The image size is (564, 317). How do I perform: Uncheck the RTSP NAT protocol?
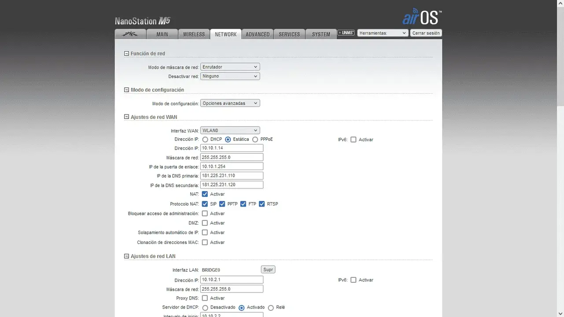click(262, 204)
